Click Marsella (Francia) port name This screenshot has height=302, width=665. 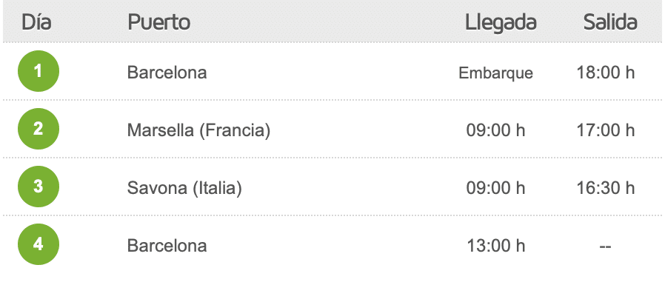coord(198,130)
